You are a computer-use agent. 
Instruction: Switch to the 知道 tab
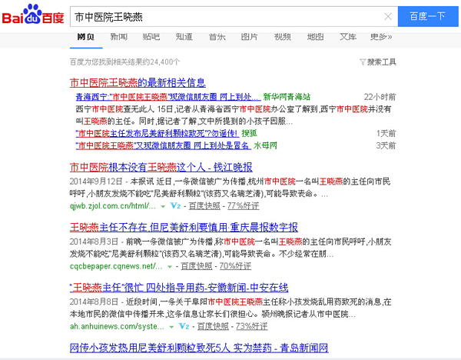pos(184,37)
